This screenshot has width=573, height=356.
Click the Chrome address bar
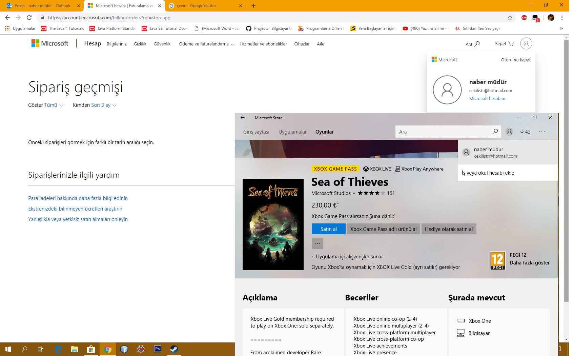(x=271, y=18)
